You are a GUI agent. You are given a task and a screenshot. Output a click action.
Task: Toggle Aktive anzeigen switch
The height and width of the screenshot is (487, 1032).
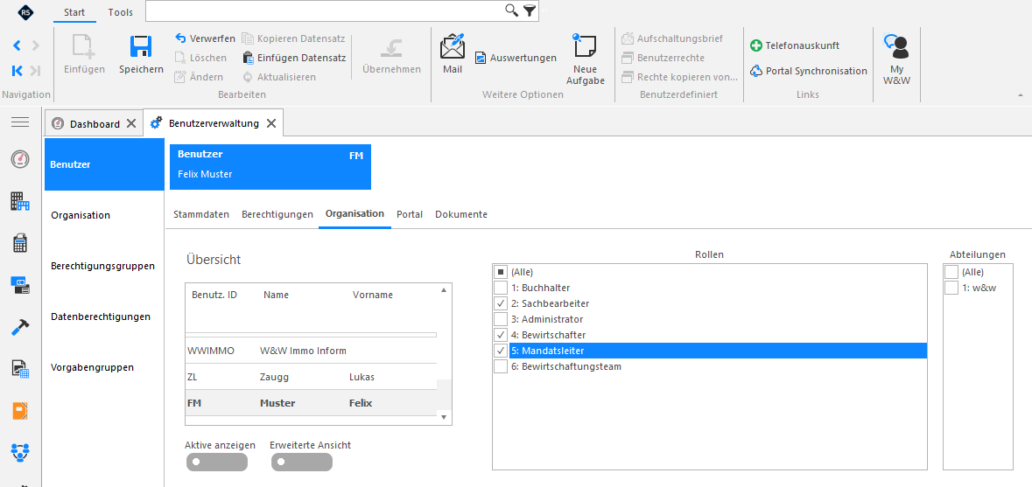216,462
